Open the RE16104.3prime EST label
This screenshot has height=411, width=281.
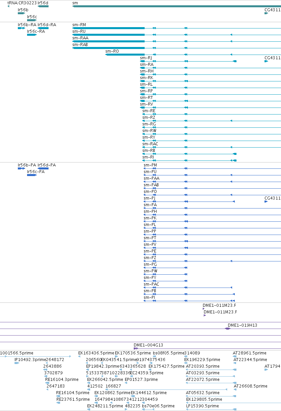[x=62, y=379]
